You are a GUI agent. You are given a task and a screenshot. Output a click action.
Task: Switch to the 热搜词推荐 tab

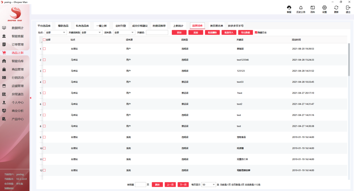point(159,26)
